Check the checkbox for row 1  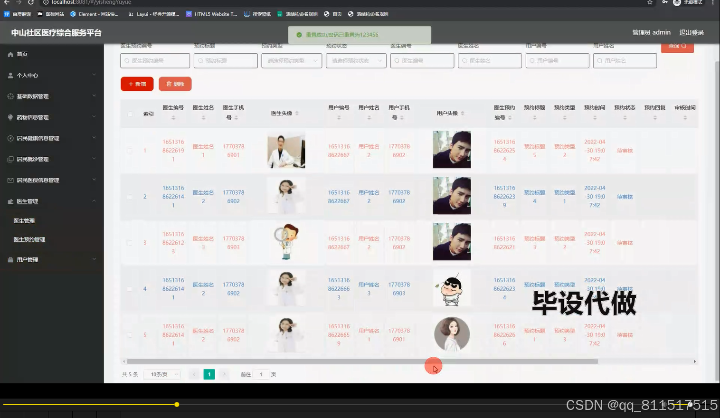pos(130,151)
